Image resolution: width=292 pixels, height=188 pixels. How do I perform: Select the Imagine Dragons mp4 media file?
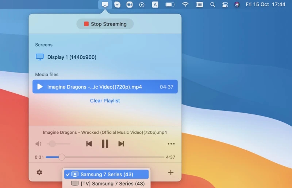coord(105,87)
